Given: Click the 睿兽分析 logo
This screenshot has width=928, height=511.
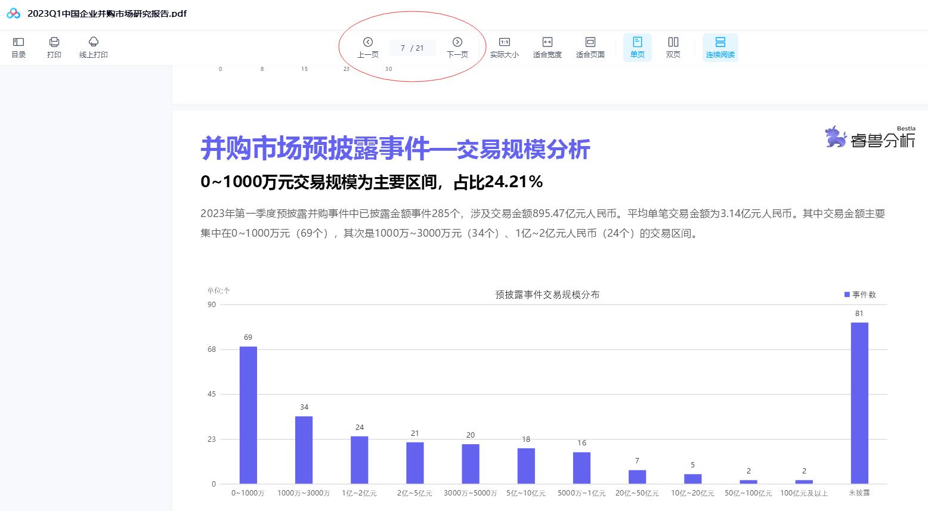Looking at the screenshot, I should click(x=870, y=137).
